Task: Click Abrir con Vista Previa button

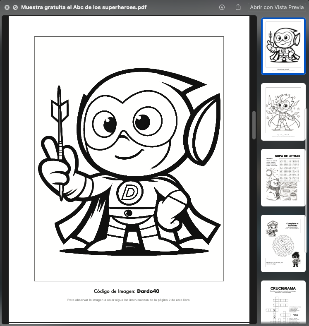Action: (x=277, y=7)
